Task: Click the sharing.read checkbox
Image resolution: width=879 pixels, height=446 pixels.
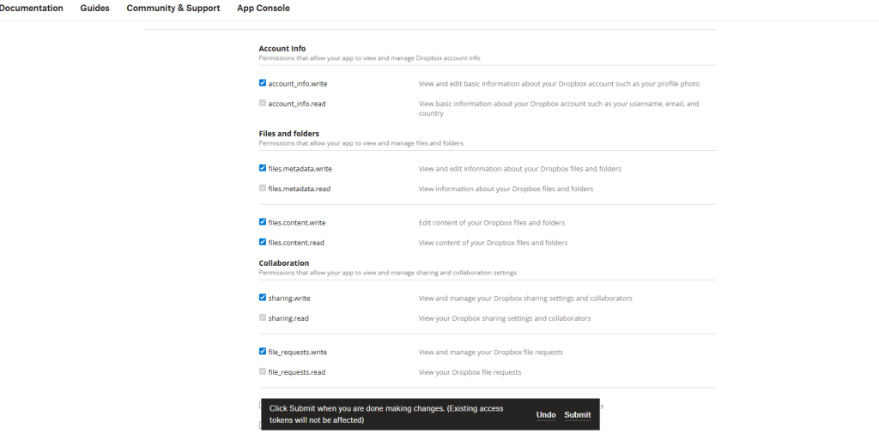Action: (263, 318)
